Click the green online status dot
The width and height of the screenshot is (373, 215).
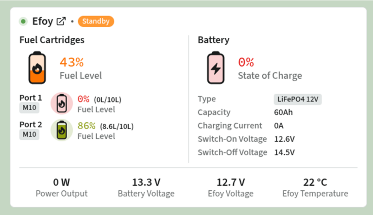pos(23,21)
